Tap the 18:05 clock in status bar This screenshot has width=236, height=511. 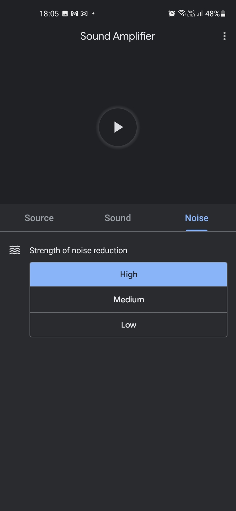click(x=49, y=13)
